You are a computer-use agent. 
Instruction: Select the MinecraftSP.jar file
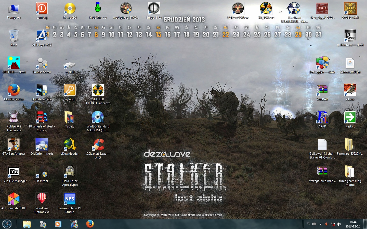tap(350, 65)
